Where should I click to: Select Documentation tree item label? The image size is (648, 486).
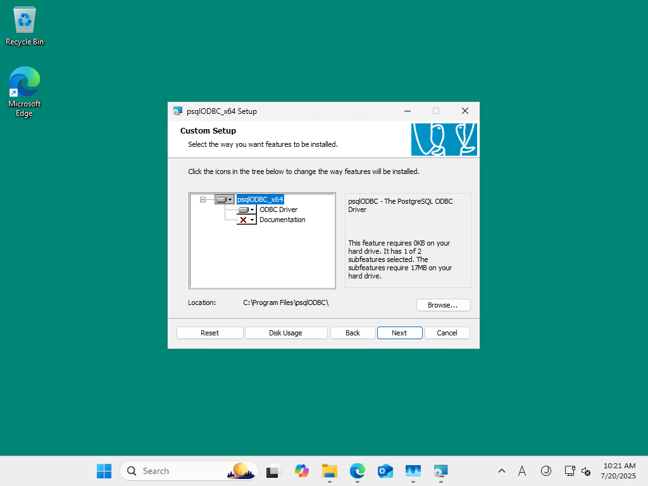tap(282, 220)
